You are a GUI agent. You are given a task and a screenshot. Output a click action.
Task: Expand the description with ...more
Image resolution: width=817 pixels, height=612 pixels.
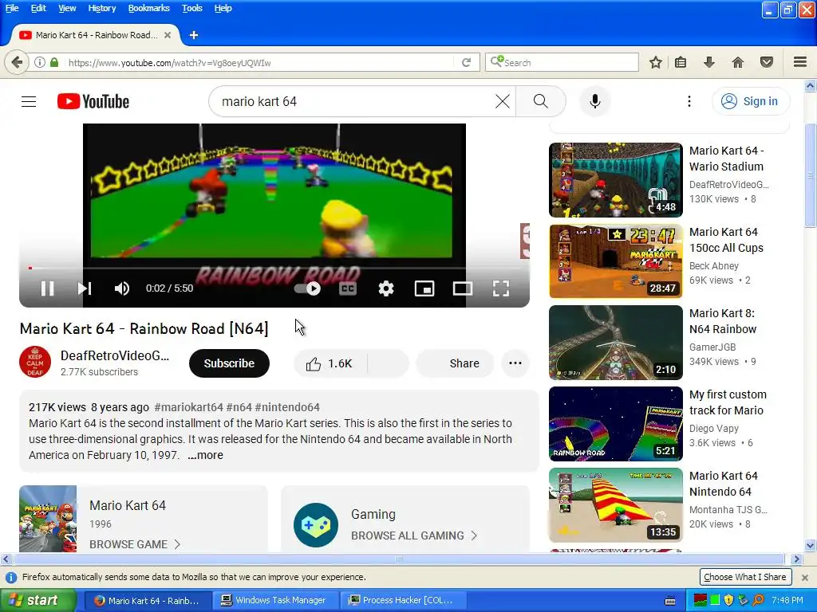coord(205,455)
